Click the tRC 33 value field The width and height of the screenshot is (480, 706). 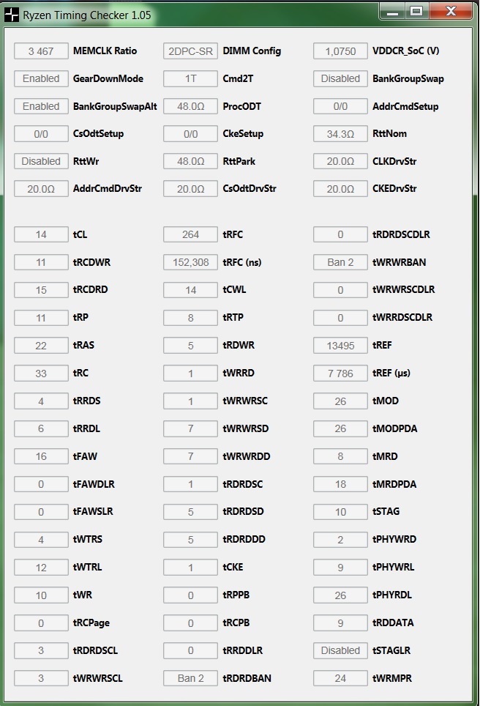click(41, 374)
